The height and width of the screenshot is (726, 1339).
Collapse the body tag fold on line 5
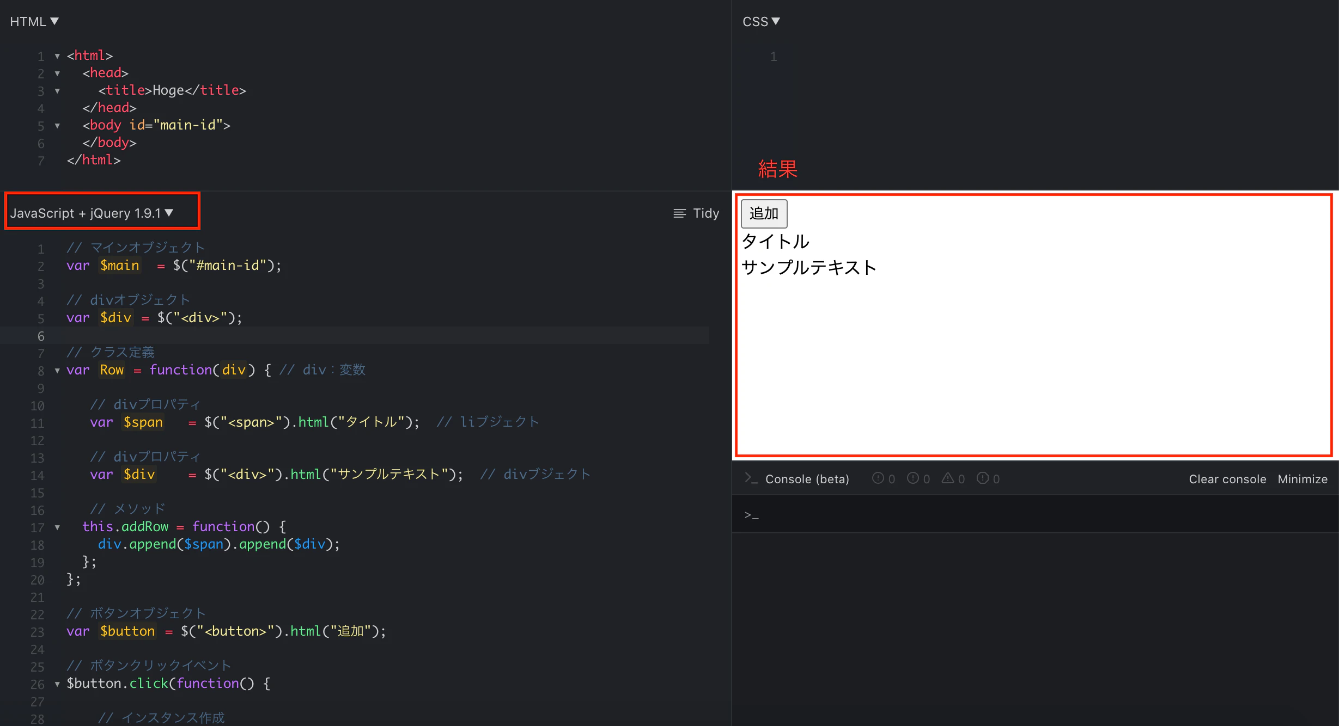[x=58, y=125]
